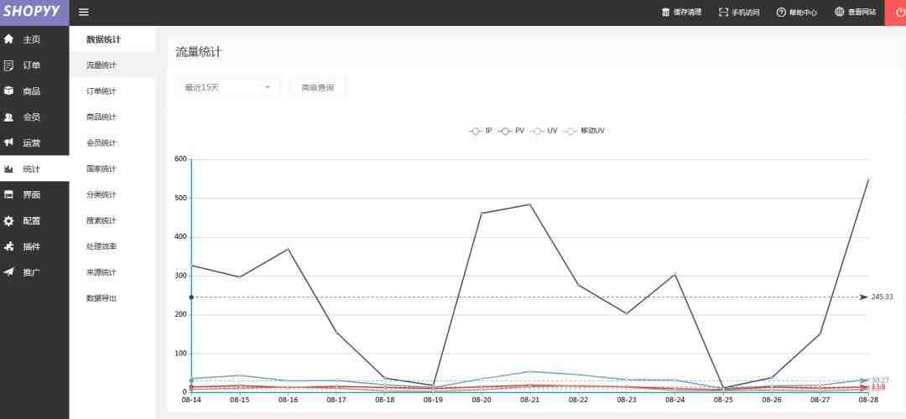Click the red power logout button

[896, 13]
